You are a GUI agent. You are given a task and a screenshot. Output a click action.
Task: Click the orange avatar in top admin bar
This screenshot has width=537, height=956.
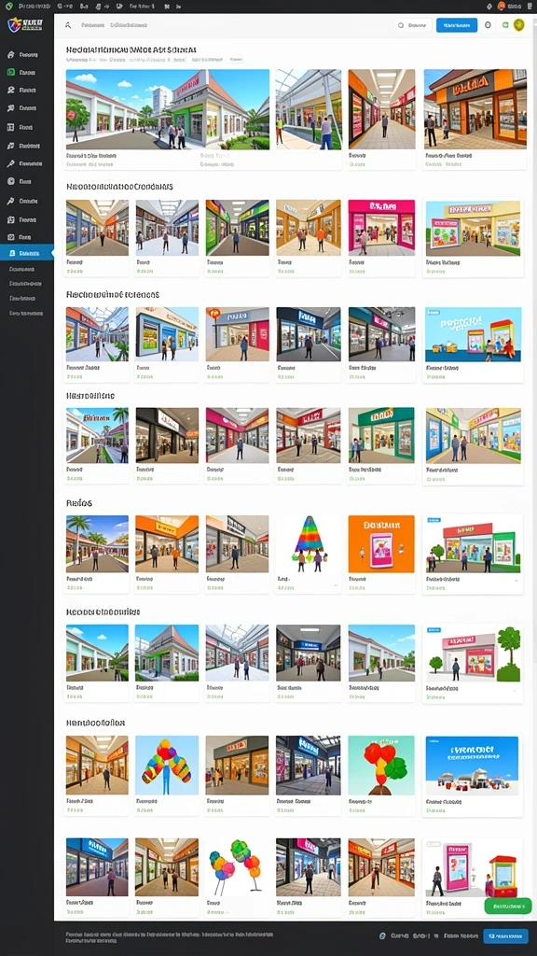(x=502, y=7)
